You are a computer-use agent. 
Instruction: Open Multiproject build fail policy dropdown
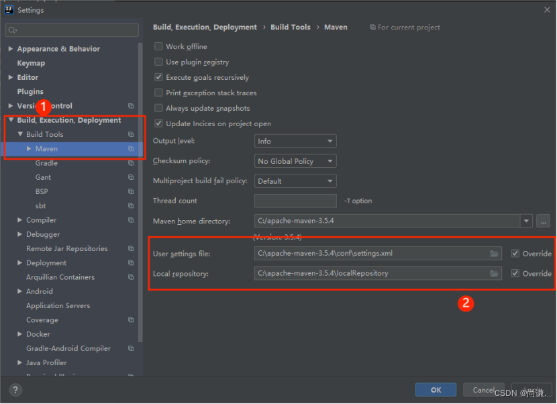tap(295, 181)
